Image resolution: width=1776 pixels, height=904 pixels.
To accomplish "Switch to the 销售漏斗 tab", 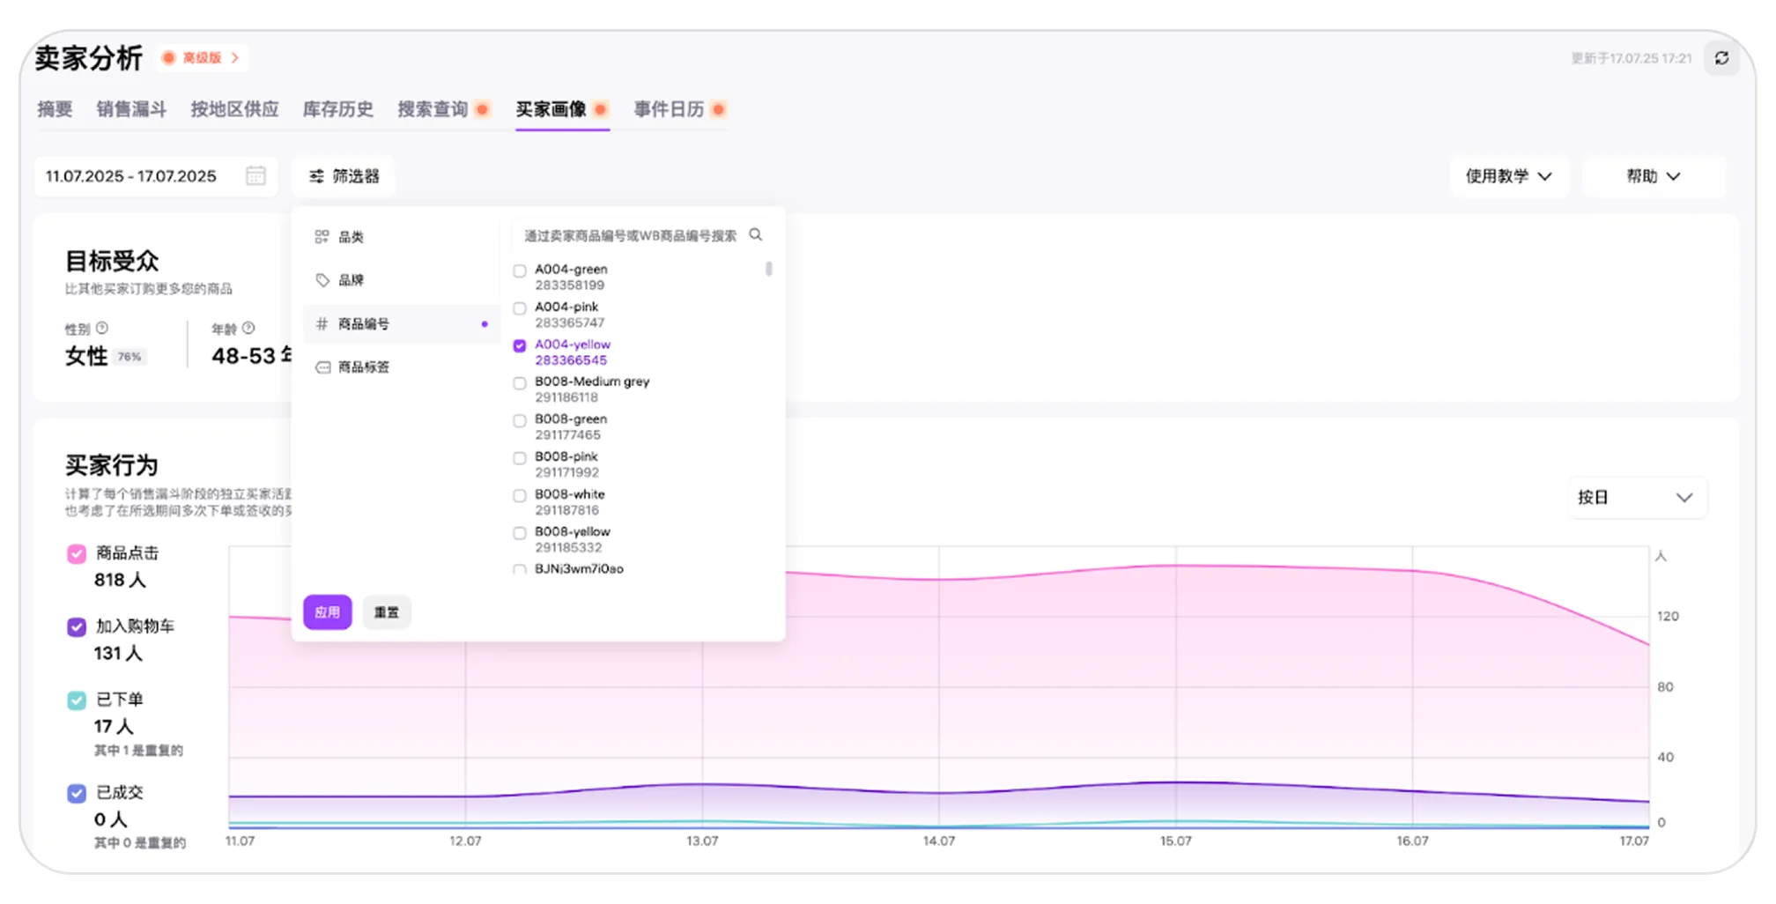I will 131,109.
